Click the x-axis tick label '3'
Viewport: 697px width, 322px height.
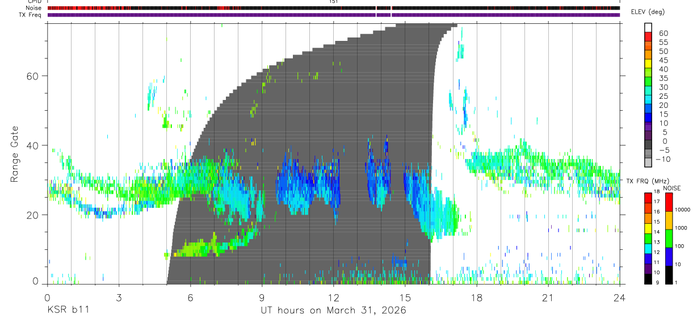[x=119, y=298]
